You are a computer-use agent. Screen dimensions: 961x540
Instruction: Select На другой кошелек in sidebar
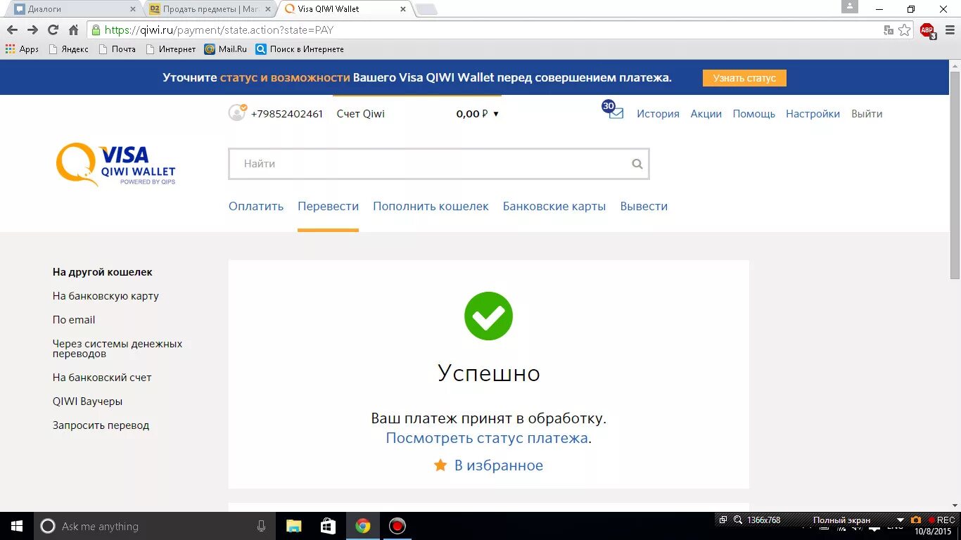103,272
